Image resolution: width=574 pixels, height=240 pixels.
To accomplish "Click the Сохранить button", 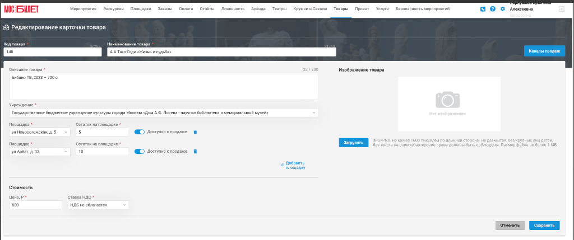I will tap(544, 225).
